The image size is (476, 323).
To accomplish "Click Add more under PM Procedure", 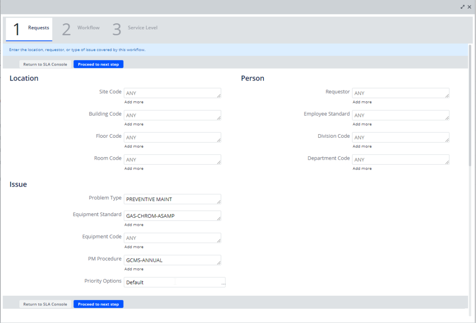I will click(x=134, y=269).
